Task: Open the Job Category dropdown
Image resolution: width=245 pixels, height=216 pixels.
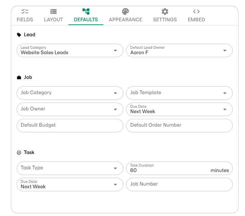Action: pyautogui.click(x=70, y=93)
